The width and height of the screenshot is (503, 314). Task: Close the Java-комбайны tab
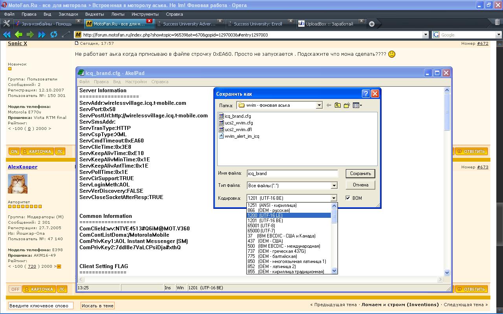[x=78, y=21]
